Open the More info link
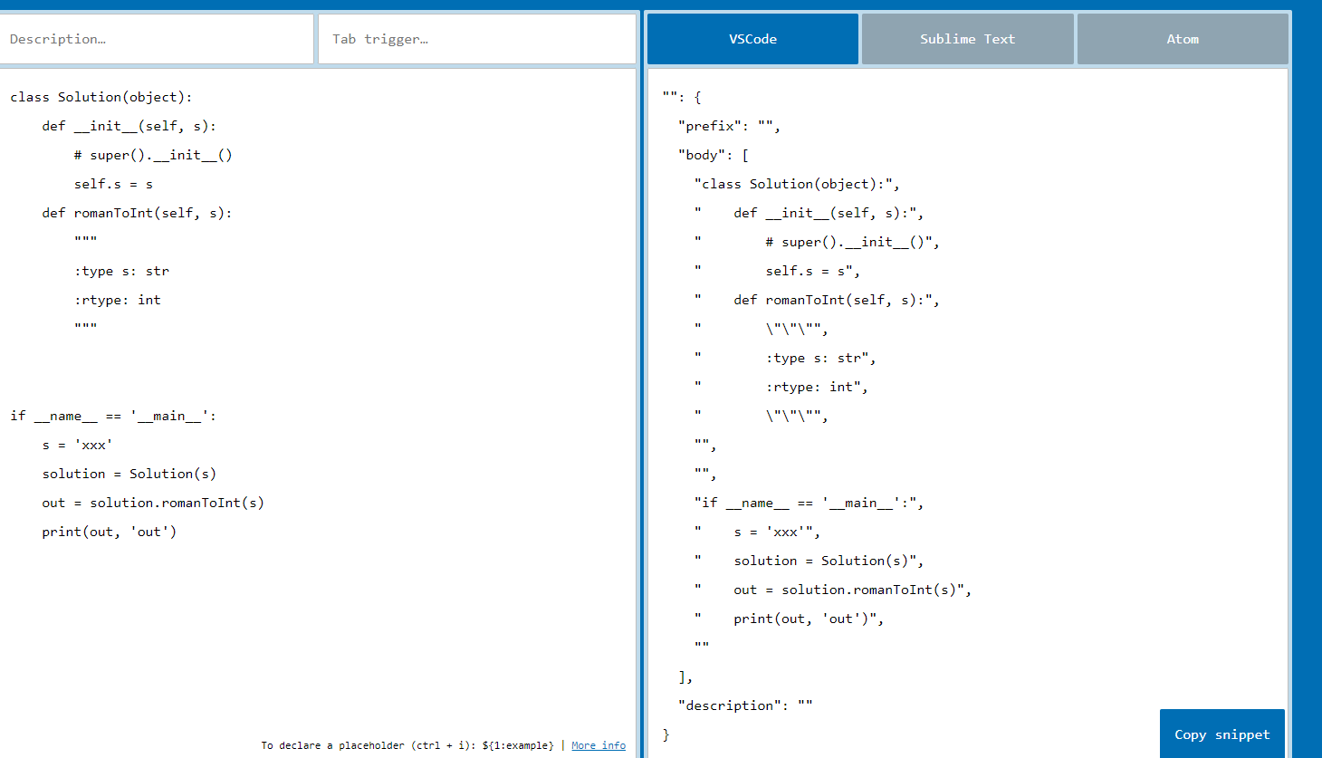 coord(599,745)
